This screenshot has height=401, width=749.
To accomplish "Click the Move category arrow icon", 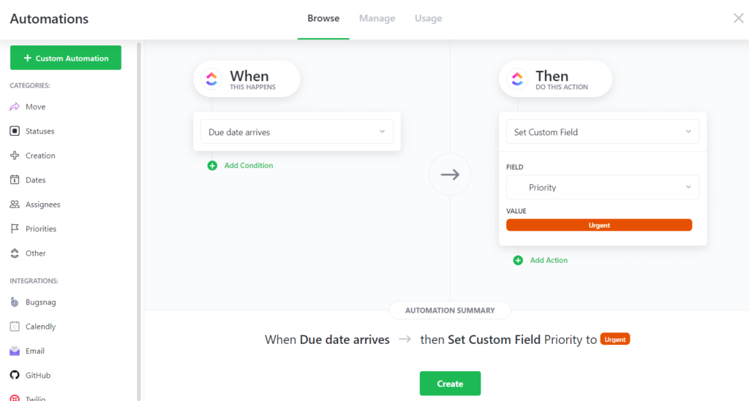I will pos(15,107).
